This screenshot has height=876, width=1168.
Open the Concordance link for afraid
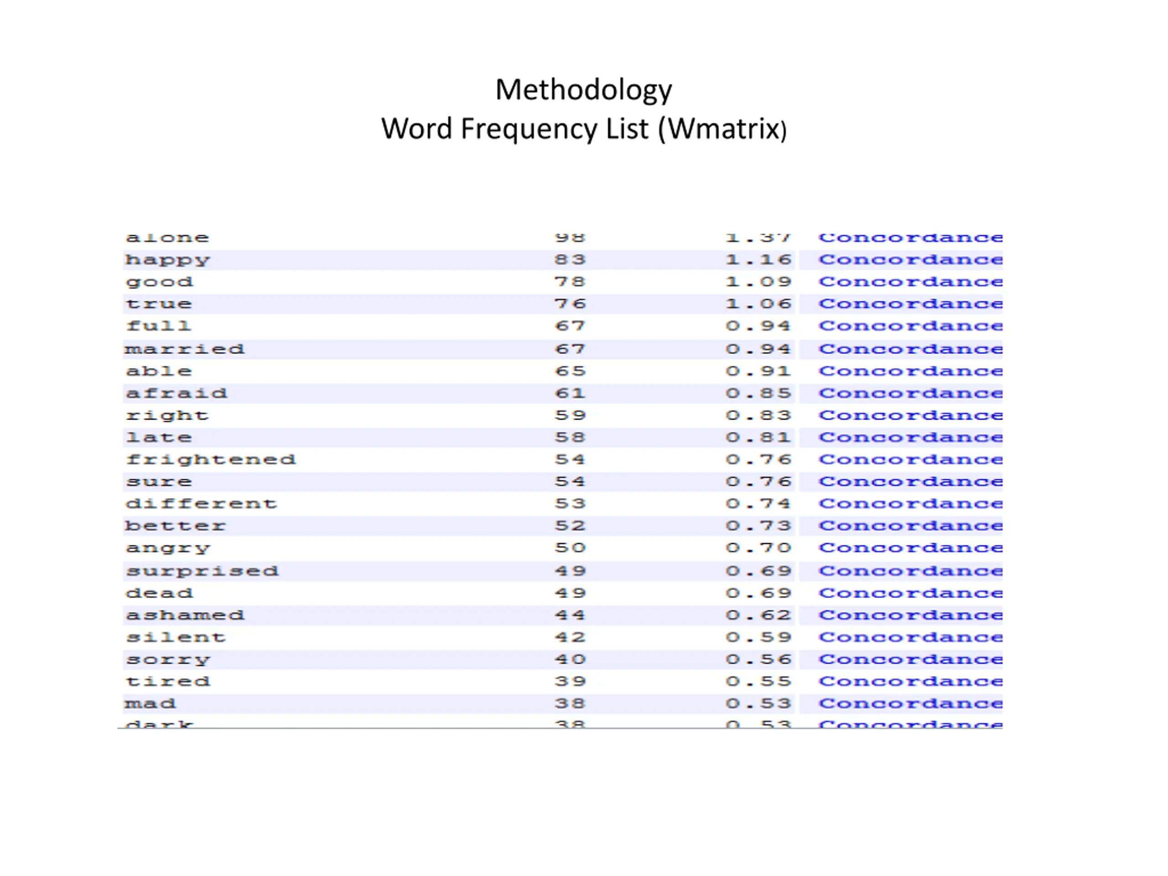(910, 394)
